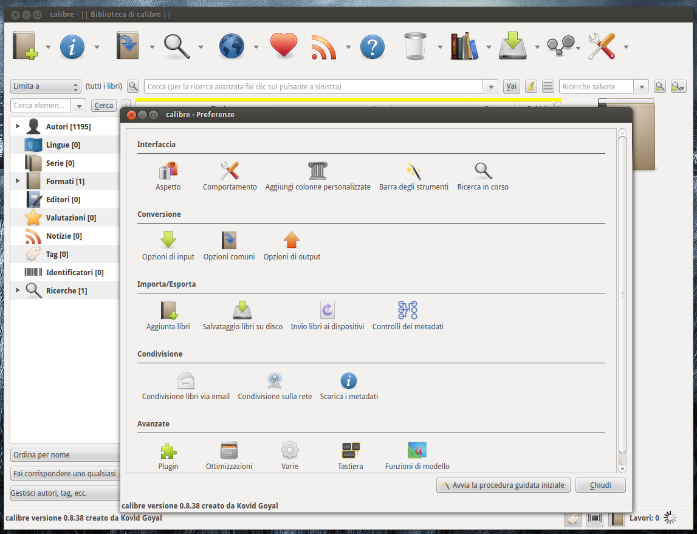Click the globe get-books toolbar icon

pos(232,46)
